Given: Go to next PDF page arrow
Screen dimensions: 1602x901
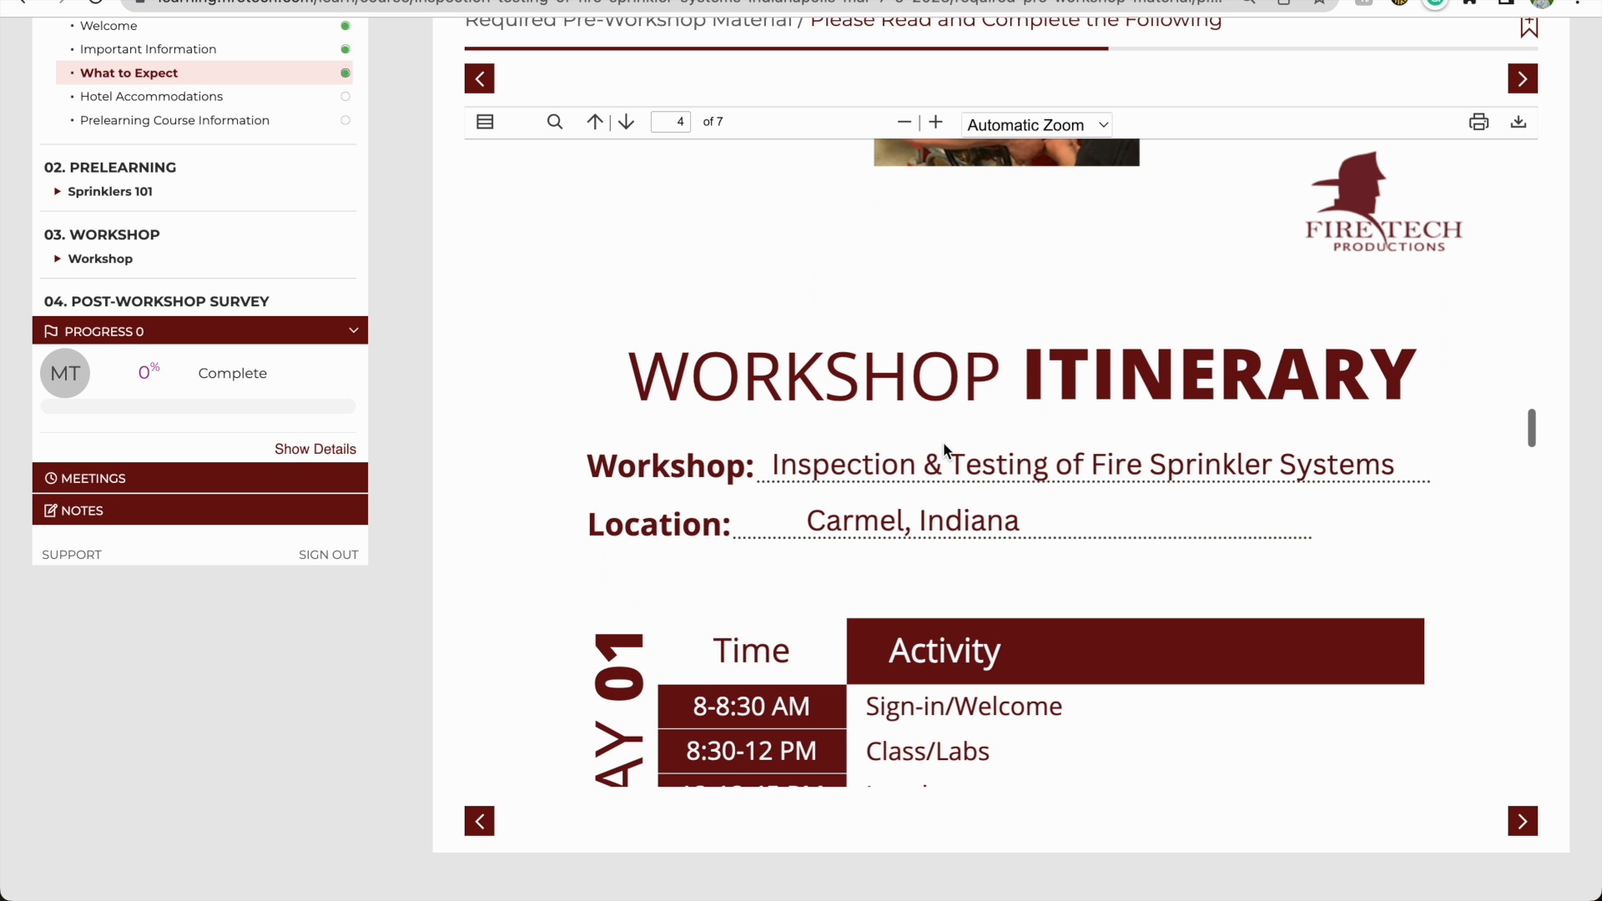Looking at the screenshot, I should point(627,122).
